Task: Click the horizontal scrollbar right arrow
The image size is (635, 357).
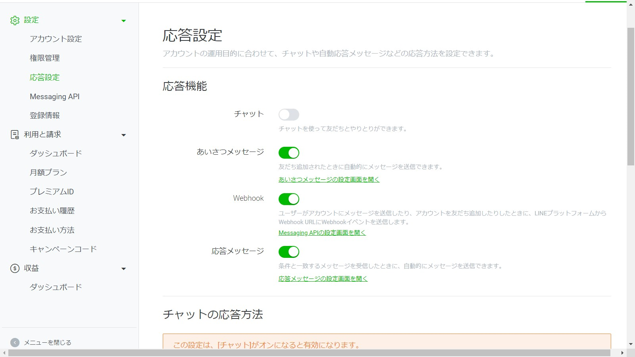Action: 622,353
